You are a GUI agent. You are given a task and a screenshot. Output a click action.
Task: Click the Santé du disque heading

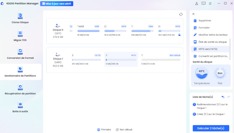pyautogui.click(x=202, y=62)
